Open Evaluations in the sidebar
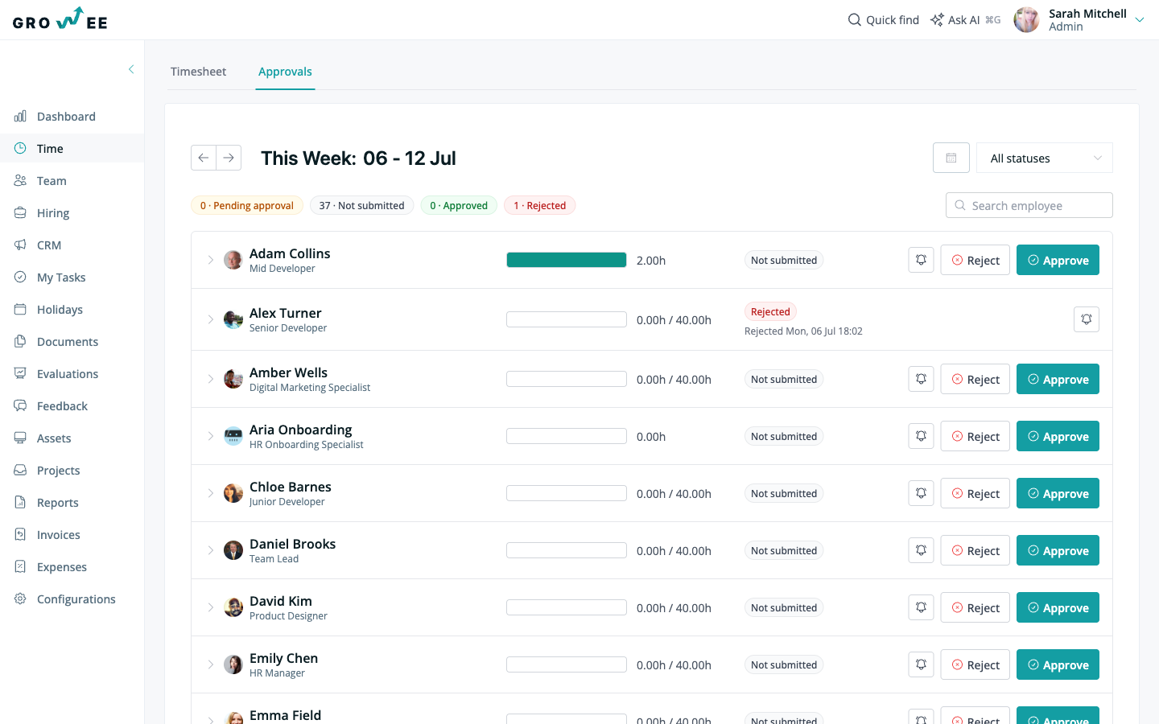Screen dimensions: 1159x724 coord(72,374)
